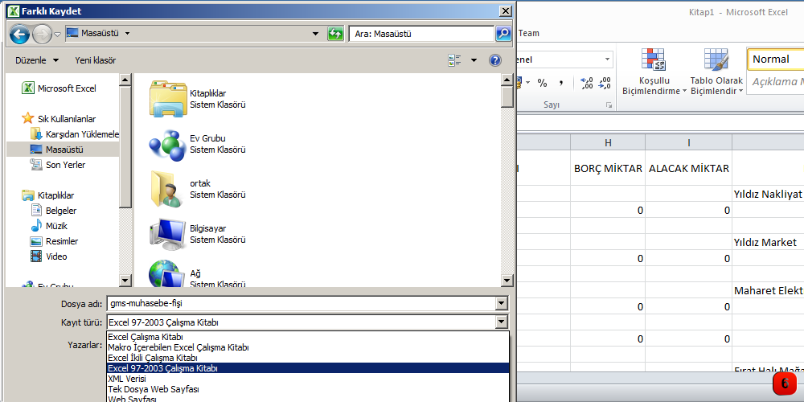Screen dimensions: 804x402
Task: Open Belgeler library in the sidebar
Action: pyautogui.click(x=54, y=211)
